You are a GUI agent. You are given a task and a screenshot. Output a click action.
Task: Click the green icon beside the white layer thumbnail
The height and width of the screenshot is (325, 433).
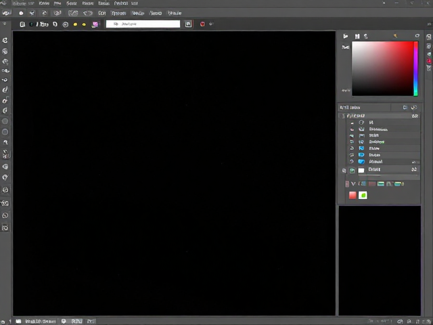[352, 171]
